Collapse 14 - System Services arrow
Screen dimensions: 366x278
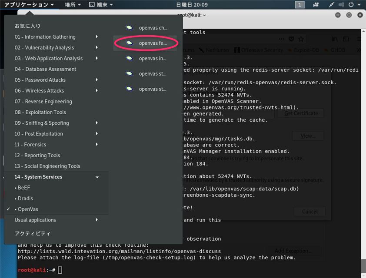pos(97,177)
